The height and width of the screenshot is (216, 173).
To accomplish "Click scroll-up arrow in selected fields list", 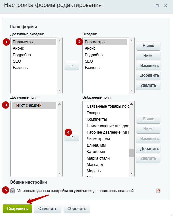I will click(131, 104).
